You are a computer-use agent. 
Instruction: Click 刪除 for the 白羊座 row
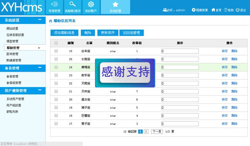pos(234,51)
